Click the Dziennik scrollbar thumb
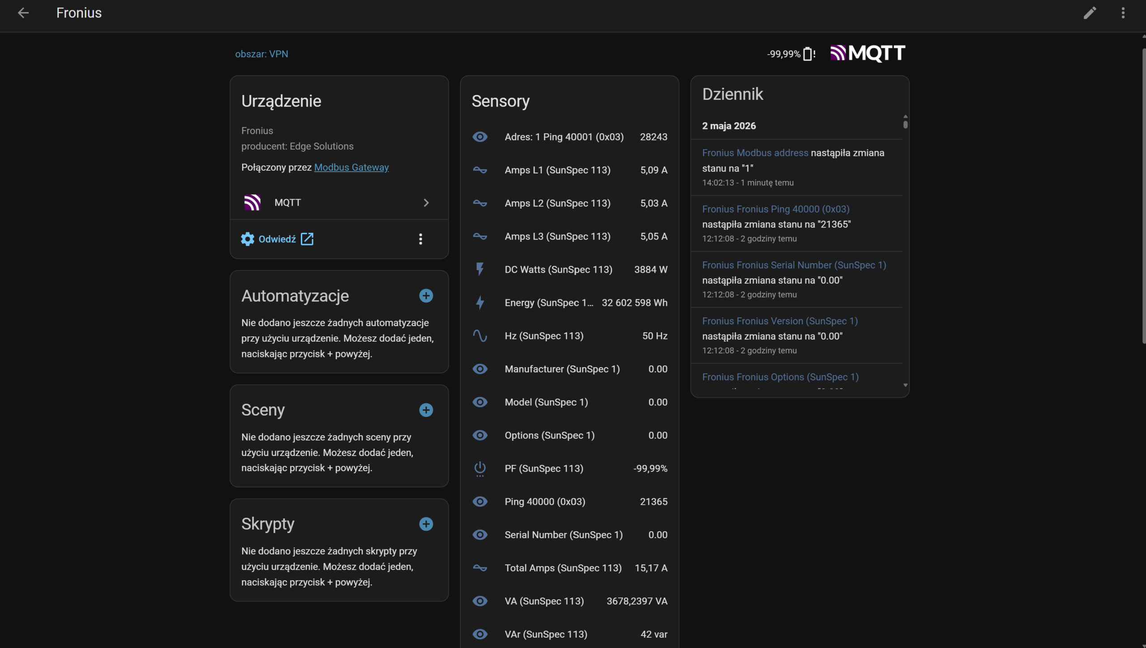Viewport: 1146px width, 648px height. point(905,124)
